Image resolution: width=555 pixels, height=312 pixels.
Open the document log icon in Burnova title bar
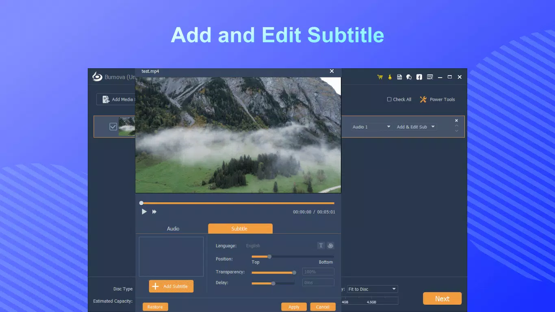pyautogui.click(x=399, y=77)
